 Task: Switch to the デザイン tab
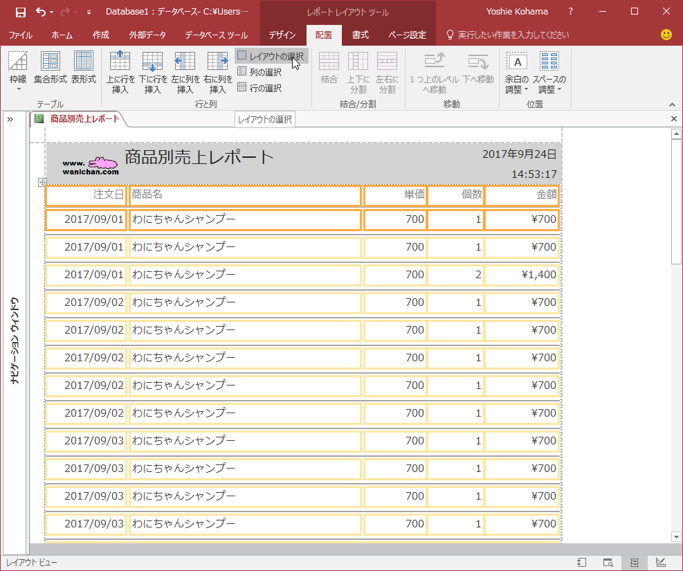282,35
